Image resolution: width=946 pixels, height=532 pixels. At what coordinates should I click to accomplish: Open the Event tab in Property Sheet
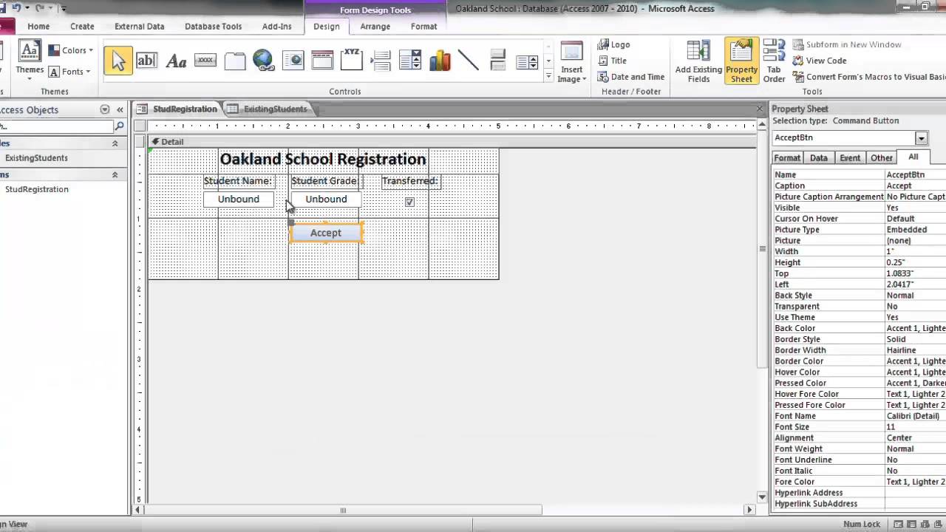click(x=850, y=157)
